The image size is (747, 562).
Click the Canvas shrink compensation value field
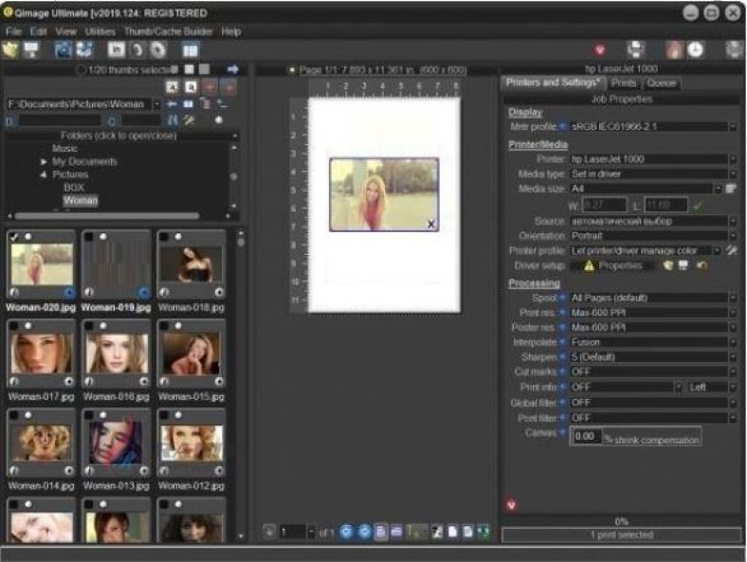(588, 436)
